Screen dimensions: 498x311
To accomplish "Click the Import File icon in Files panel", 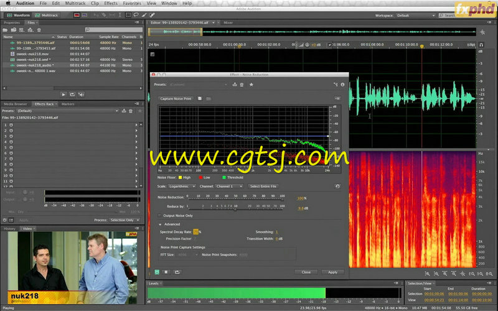I will tap(14, 30).
